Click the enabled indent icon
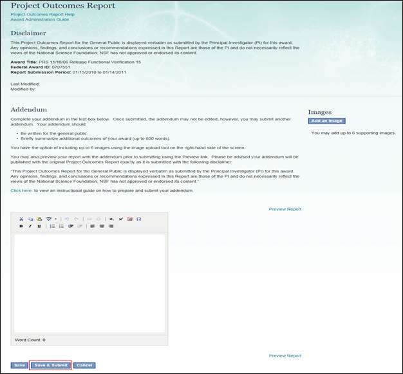Screen dimensions: 403x374 (x=71, y=226)
